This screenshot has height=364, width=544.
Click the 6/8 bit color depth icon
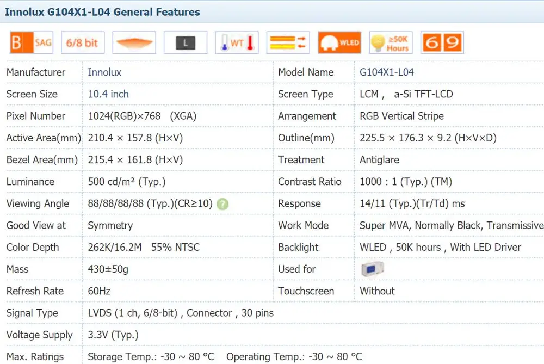click(83, 42)
